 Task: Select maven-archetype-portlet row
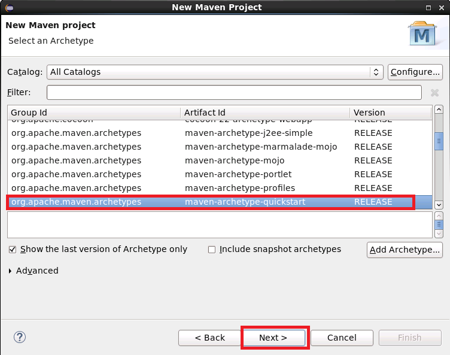[x=220, y=174]
